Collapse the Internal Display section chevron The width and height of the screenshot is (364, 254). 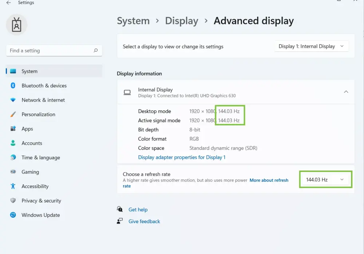click(346, 92)
